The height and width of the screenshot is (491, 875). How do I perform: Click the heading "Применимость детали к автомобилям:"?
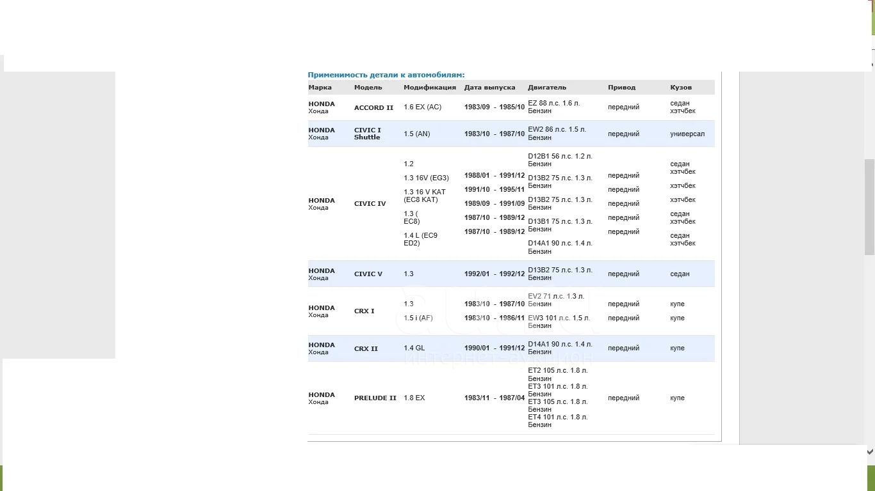[x=386, y=75]
